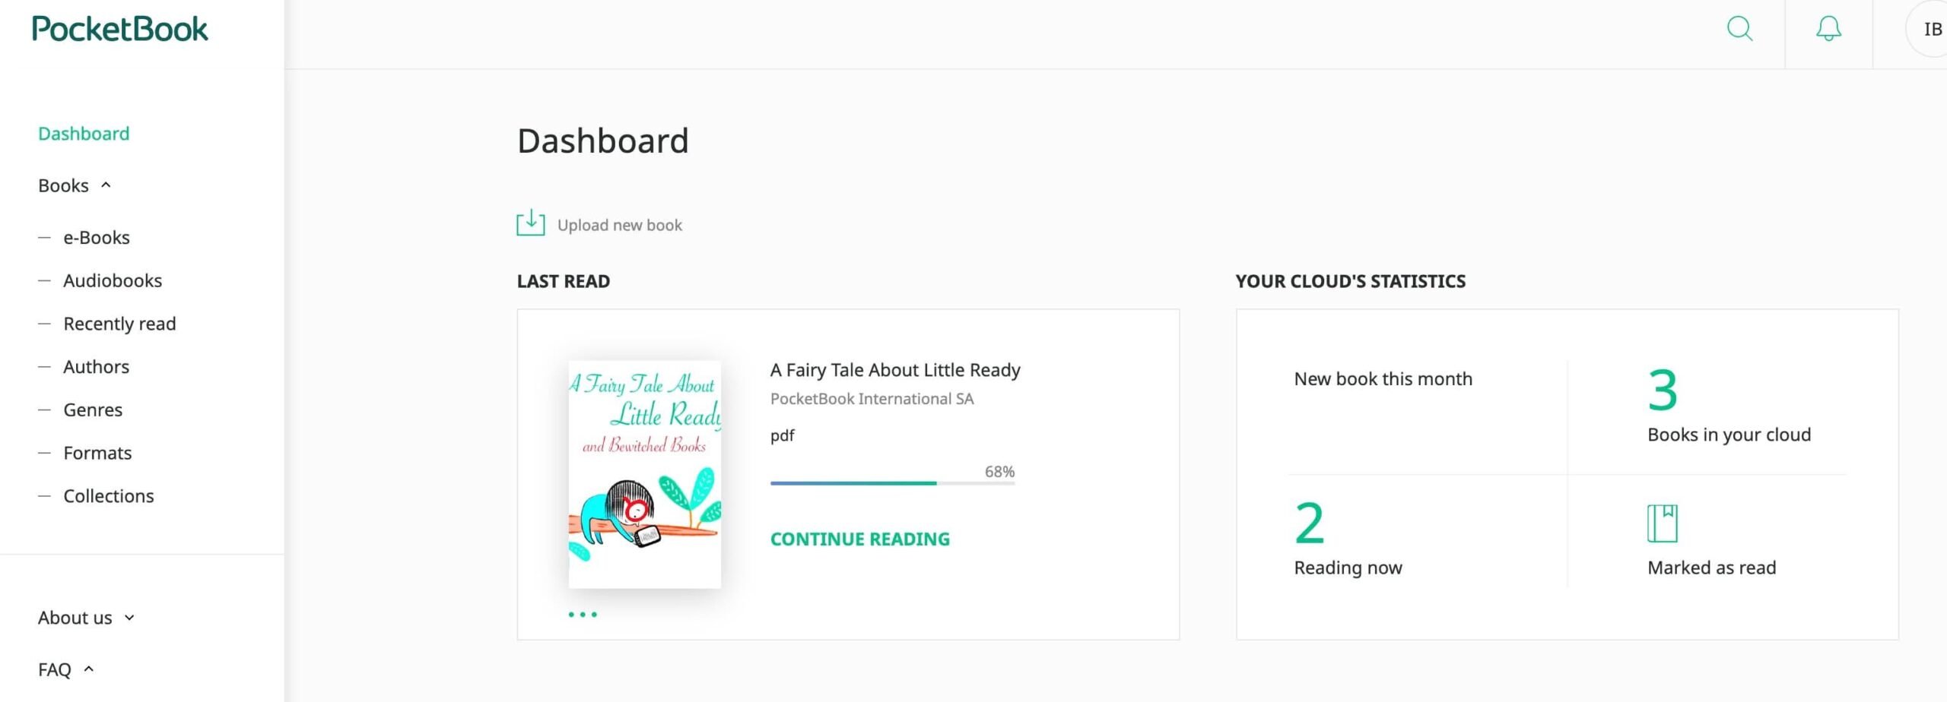Click the PocketBook logo

click(x=119, y=30)
